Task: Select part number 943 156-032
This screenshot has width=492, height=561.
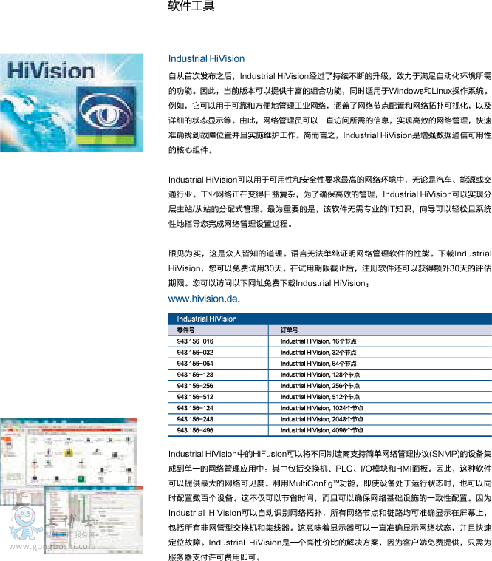Action: pyautogui.click(x=195, y=353)
